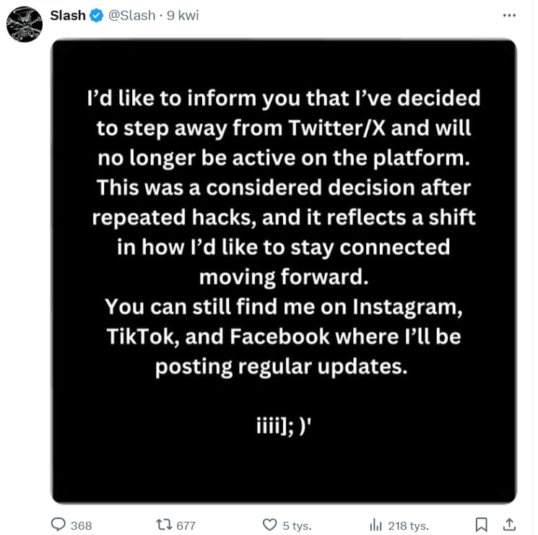This screenshot has width=538, height=535.
Task: Click the reply speech bubble icon
Action: (x=58, y=524)
